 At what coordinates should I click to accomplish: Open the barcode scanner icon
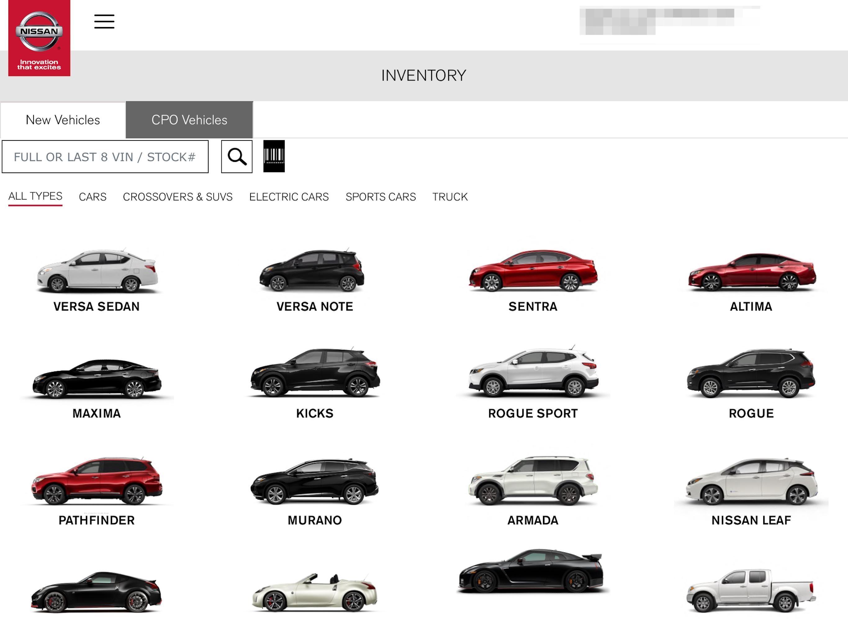(274, 156)
